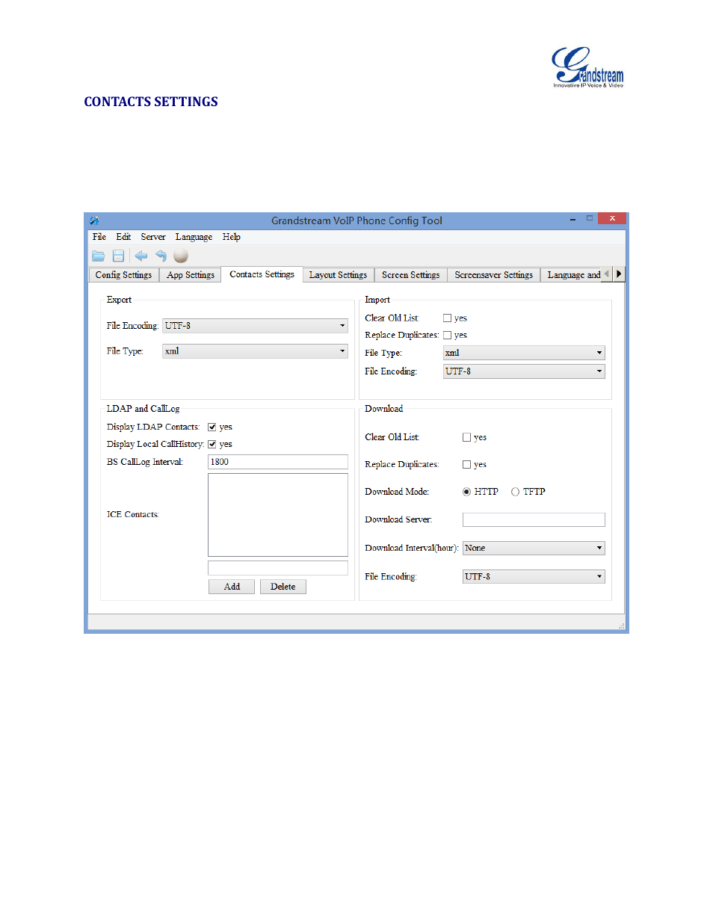Click the Delete button
Viewport: 713px width, 923px height.
283,587
